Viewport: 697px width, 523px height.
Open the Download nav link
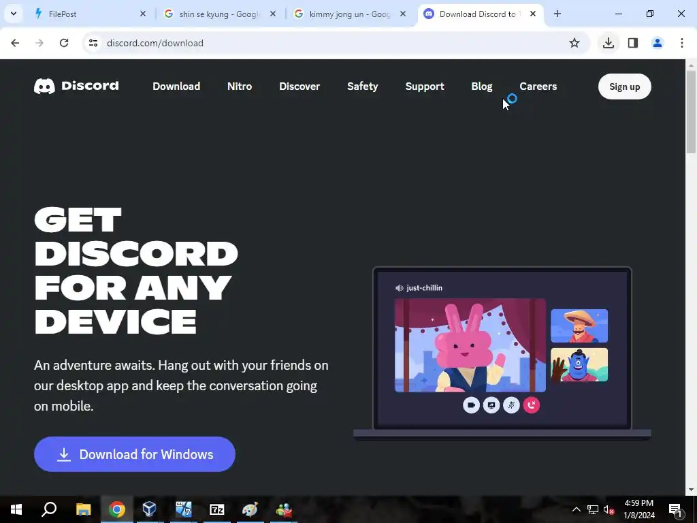176,86
